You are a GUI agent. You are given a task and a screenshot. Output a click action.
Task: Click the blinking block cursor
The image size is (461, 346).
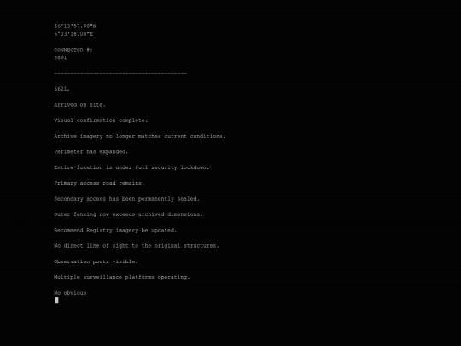click(56, 301)
